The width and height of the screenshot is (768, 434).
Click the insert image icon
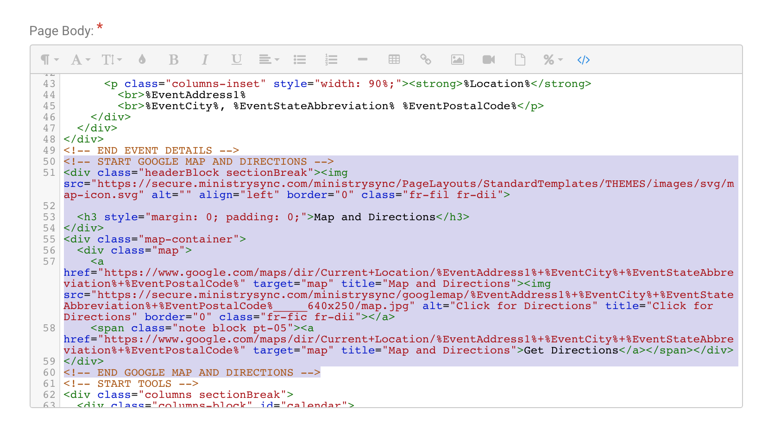(x=457, y=60)
